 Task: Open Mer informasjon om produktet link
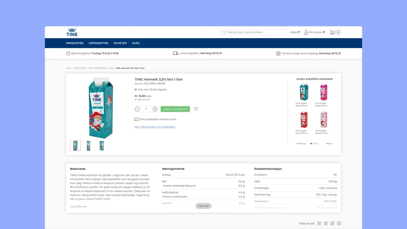click(155, 127)
